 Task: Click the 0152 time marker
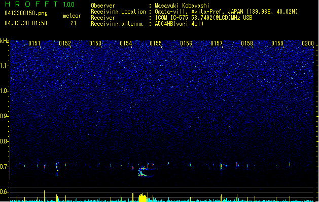(65, 43)
